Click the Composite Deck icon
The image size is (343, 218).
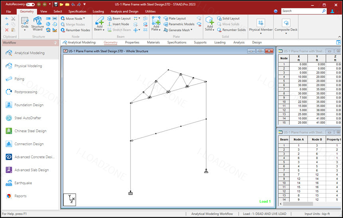pyautogui.click(x=286, y=23)
